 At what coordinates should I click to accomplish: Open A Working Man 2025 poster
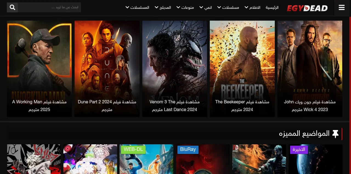click(39, 69)
